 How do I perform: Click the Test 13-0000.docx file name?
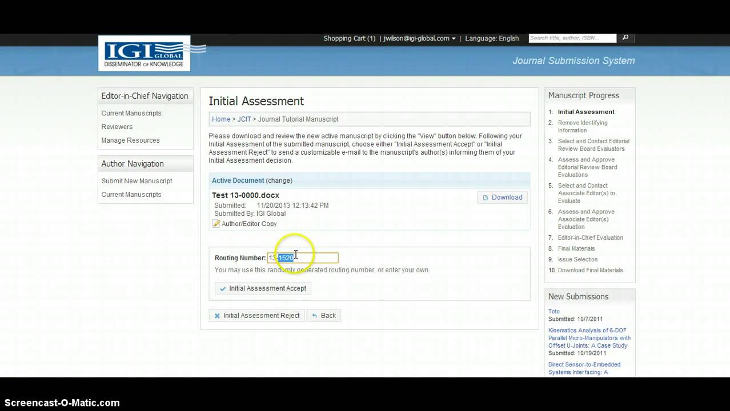(x=246, y=195)
